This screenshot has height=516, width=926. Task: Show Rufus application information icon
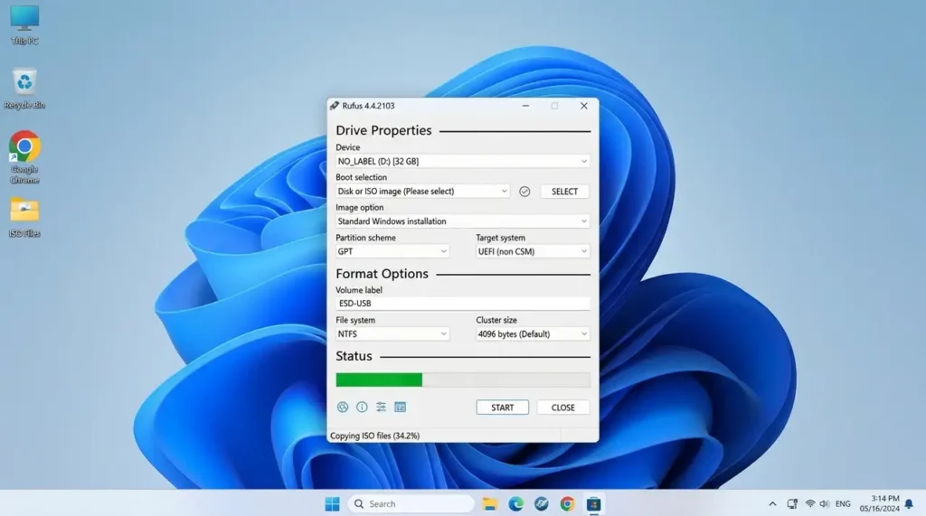[362, 407]
